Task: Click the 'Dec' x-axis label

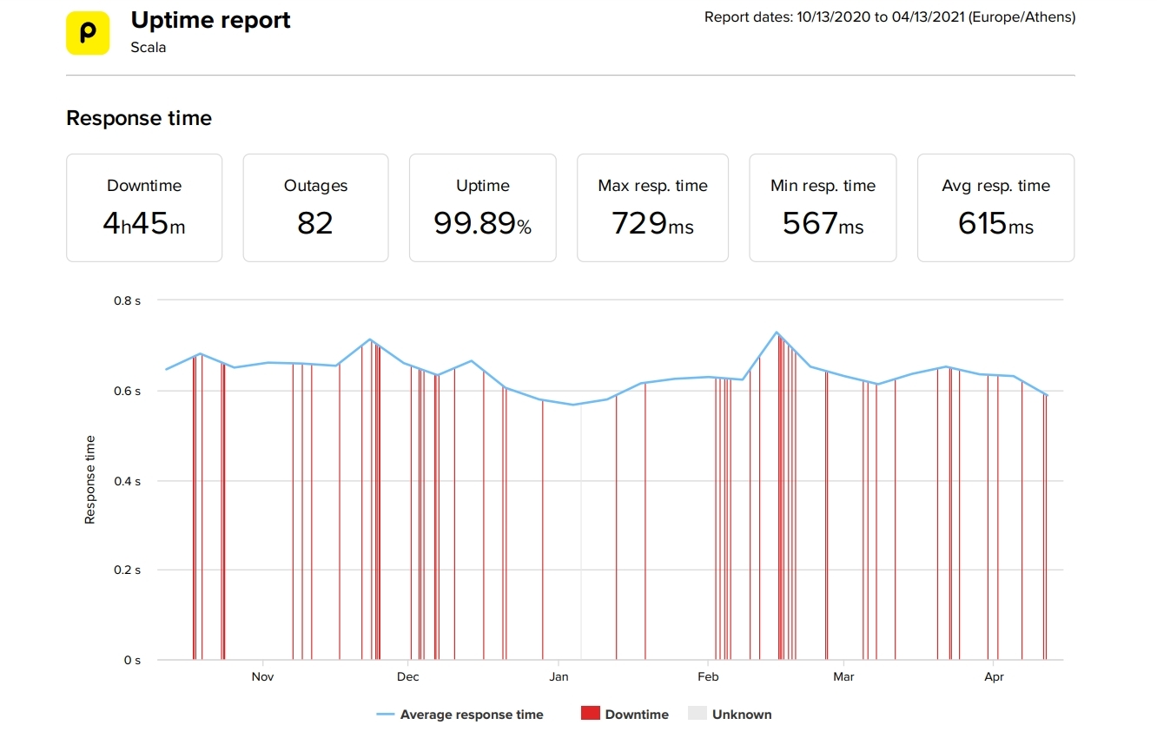Action: 407,676
